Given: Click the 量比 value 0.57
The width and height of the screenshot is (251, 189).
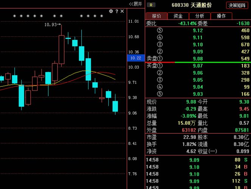Looking at the screenshot, I should click(244, 123).
